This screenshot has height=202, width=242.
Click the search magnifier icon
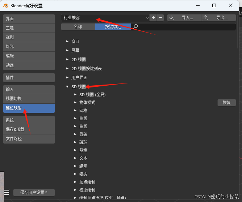click(x=135, y=26)
